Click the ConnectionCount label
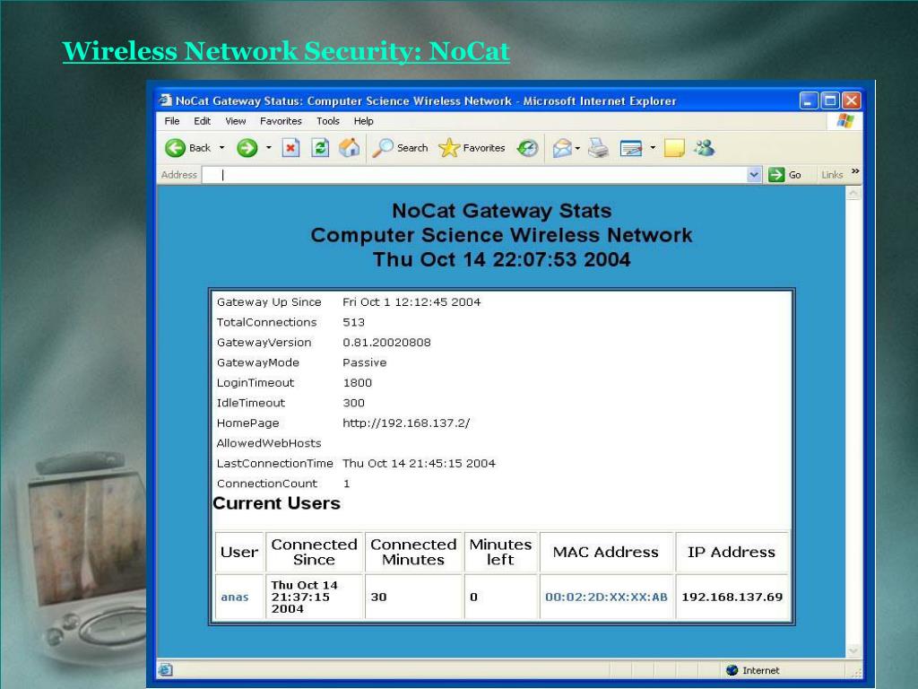This screenshot has height=689, width=918. (x=267, y=484)
